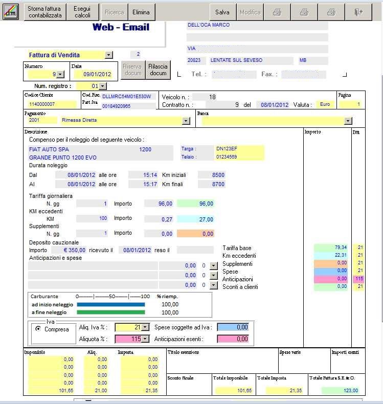
Task: Click Tariffa base amount 79,34
Action: (x=331, y=248)
